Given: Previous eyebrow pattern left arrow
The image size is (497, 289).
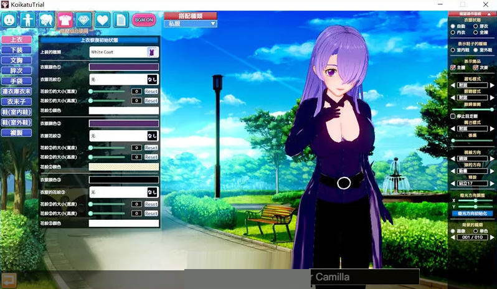Looking at the screenshot, I should (x=453, y=85).
